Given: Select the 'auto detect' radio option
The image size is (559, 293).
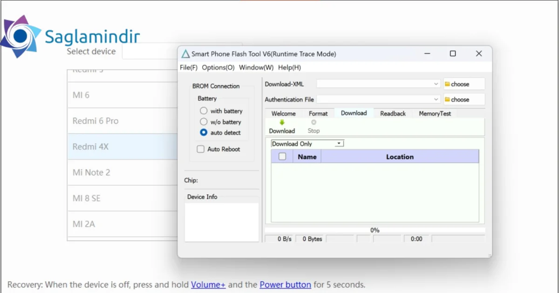Looking at the screenshot, I should 204,133.
